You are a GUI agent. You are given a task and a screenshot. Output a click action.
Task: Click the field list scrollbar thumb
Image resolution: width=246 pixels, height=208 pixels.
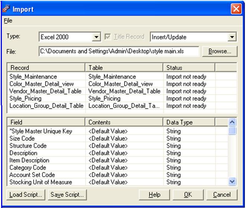coord(232,131)
